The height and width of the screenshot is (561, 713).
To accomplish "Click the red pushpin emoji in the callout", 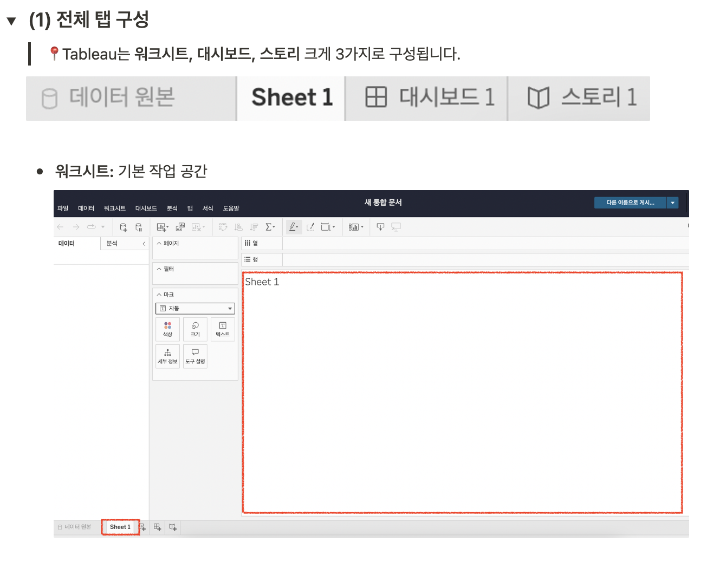I will (x=54, y=54).
